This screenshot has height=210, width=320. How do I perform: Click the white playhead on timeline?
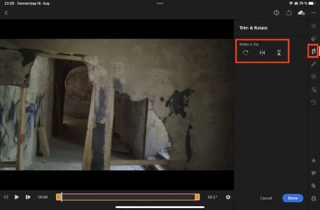click(62, 197)
